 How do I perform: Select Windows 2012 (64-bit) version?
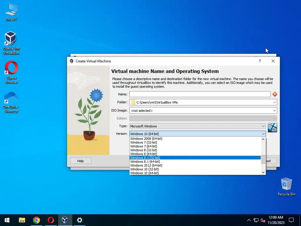195,165
